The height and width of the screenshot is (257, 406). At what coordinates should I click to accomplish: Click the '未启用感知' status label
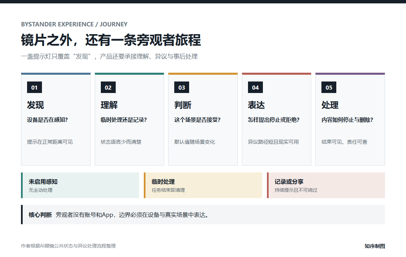pos(43,182)
